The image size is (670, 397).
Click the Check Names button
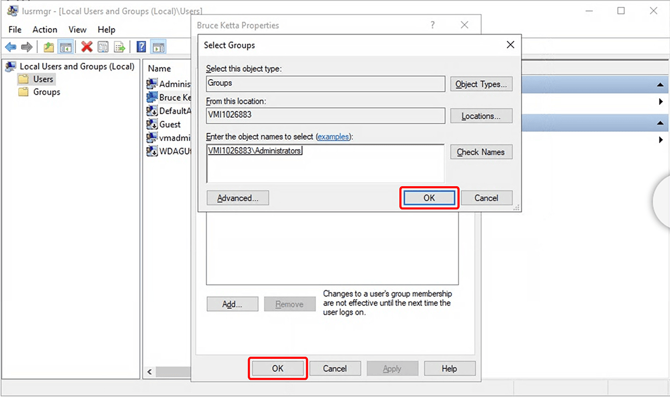click(481, 152)
